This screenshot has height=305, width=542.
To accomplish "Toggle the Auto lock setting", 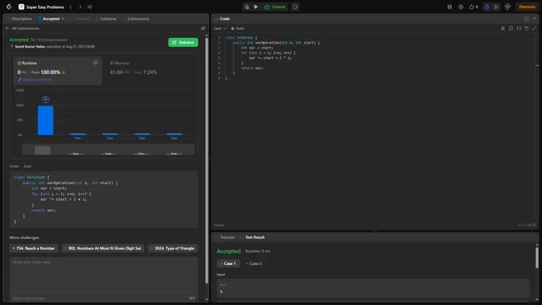I will click(238, 29).
